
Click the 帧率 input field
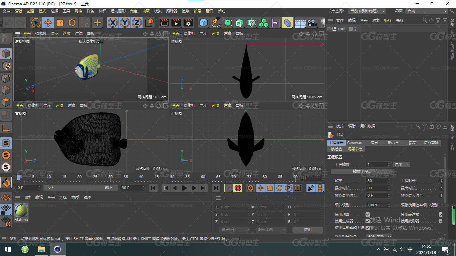(x=378, y=181)
